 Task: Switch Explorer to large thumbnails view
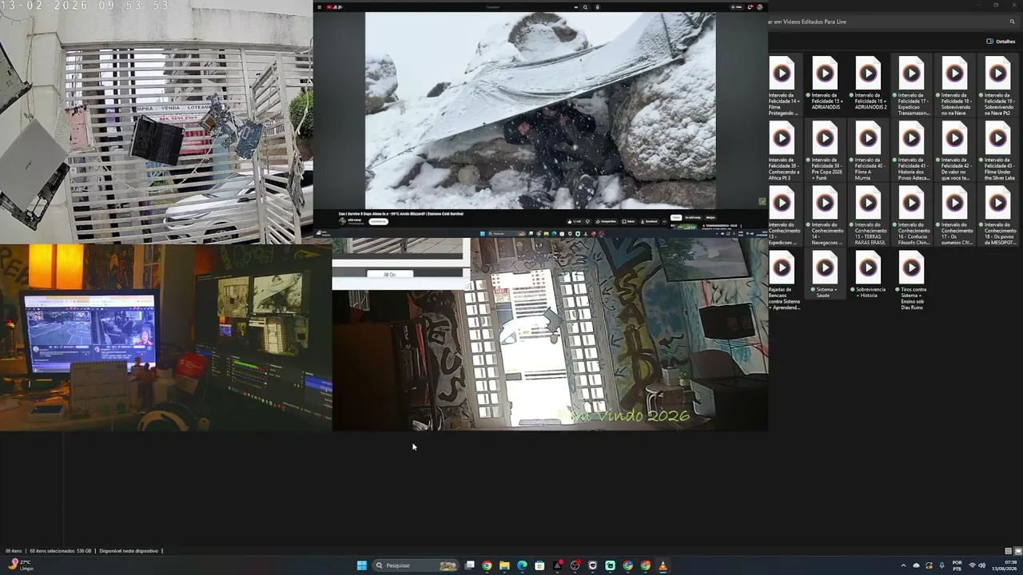tap(1017, 551)
